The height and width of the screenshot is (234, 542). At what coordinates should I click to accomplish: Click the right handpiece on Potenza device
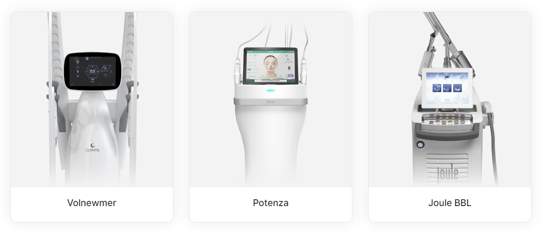click(x=304, y=71)
